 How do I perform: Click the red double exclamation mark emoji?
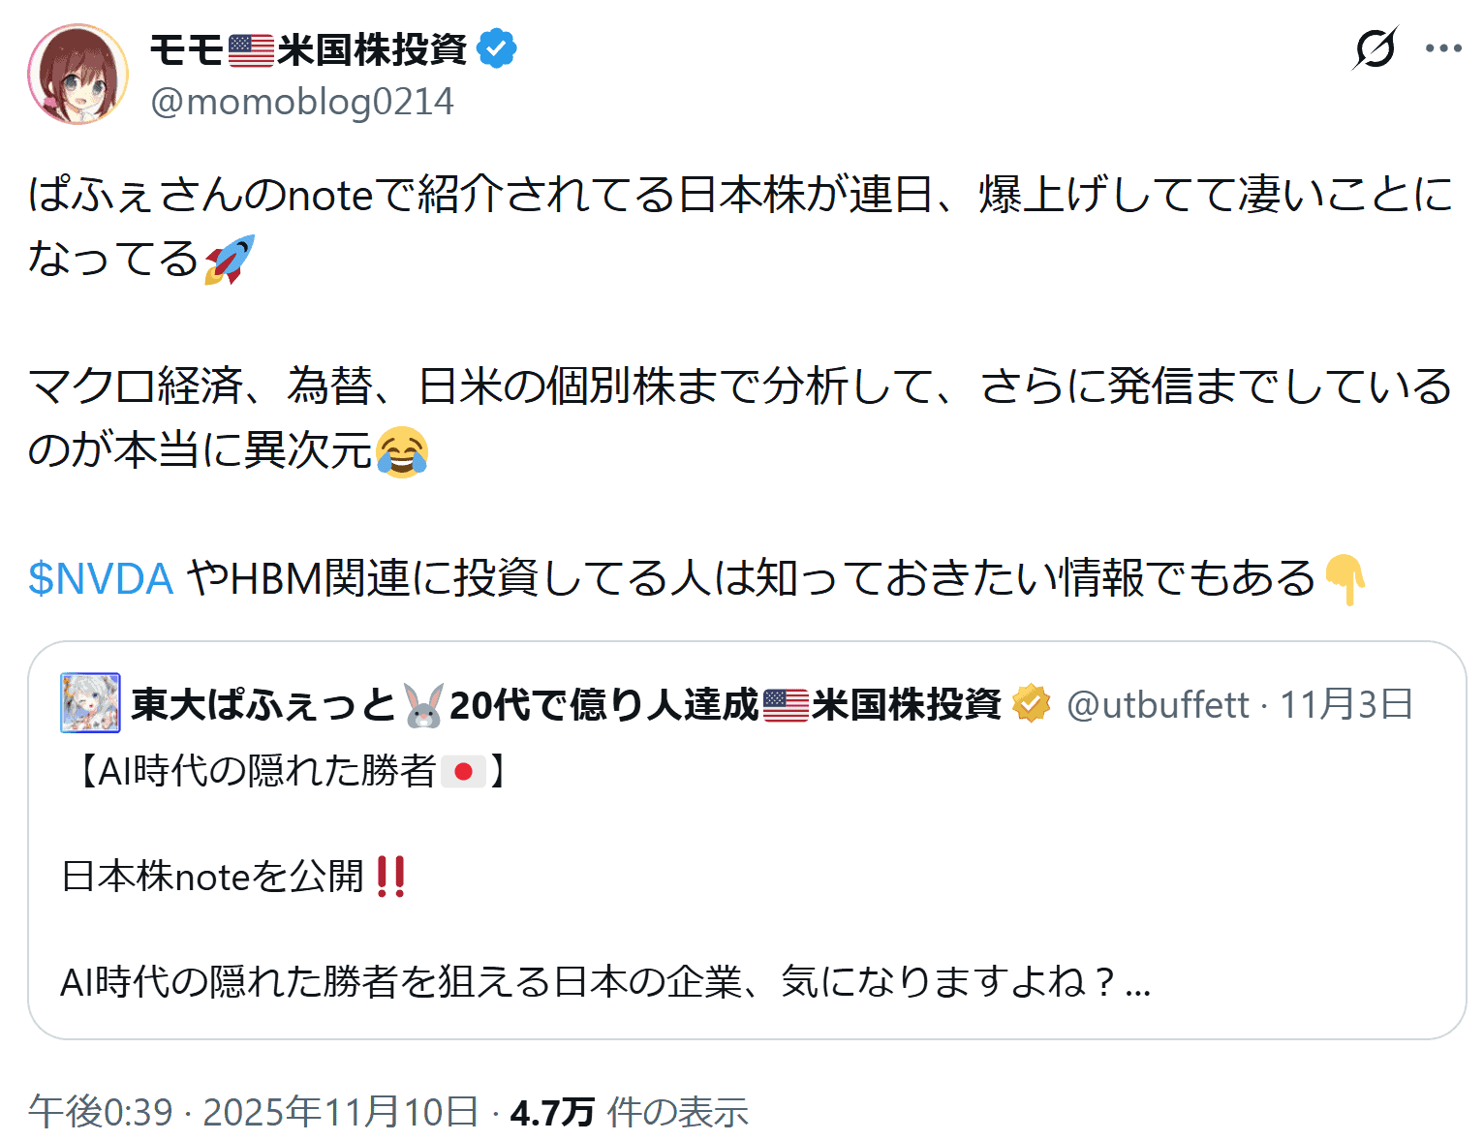click(390, 877)
